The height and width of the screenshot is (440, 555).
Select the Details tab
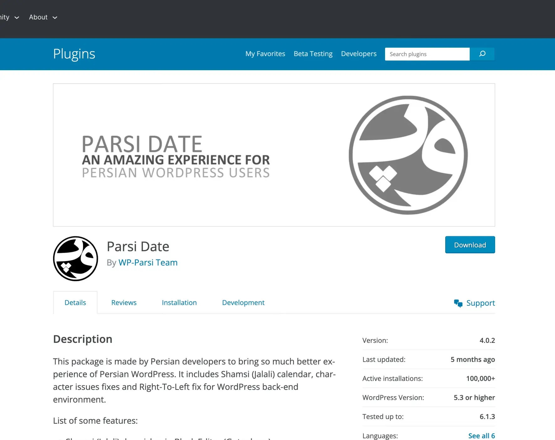(x=75, y=302)
